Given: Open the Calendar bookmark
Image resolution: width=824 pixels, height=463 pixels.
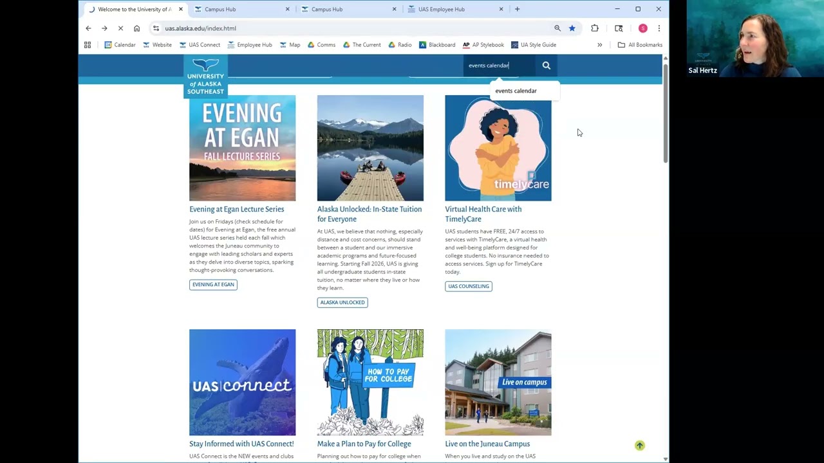Looking at the screenshot, I should tap(120, 45).
